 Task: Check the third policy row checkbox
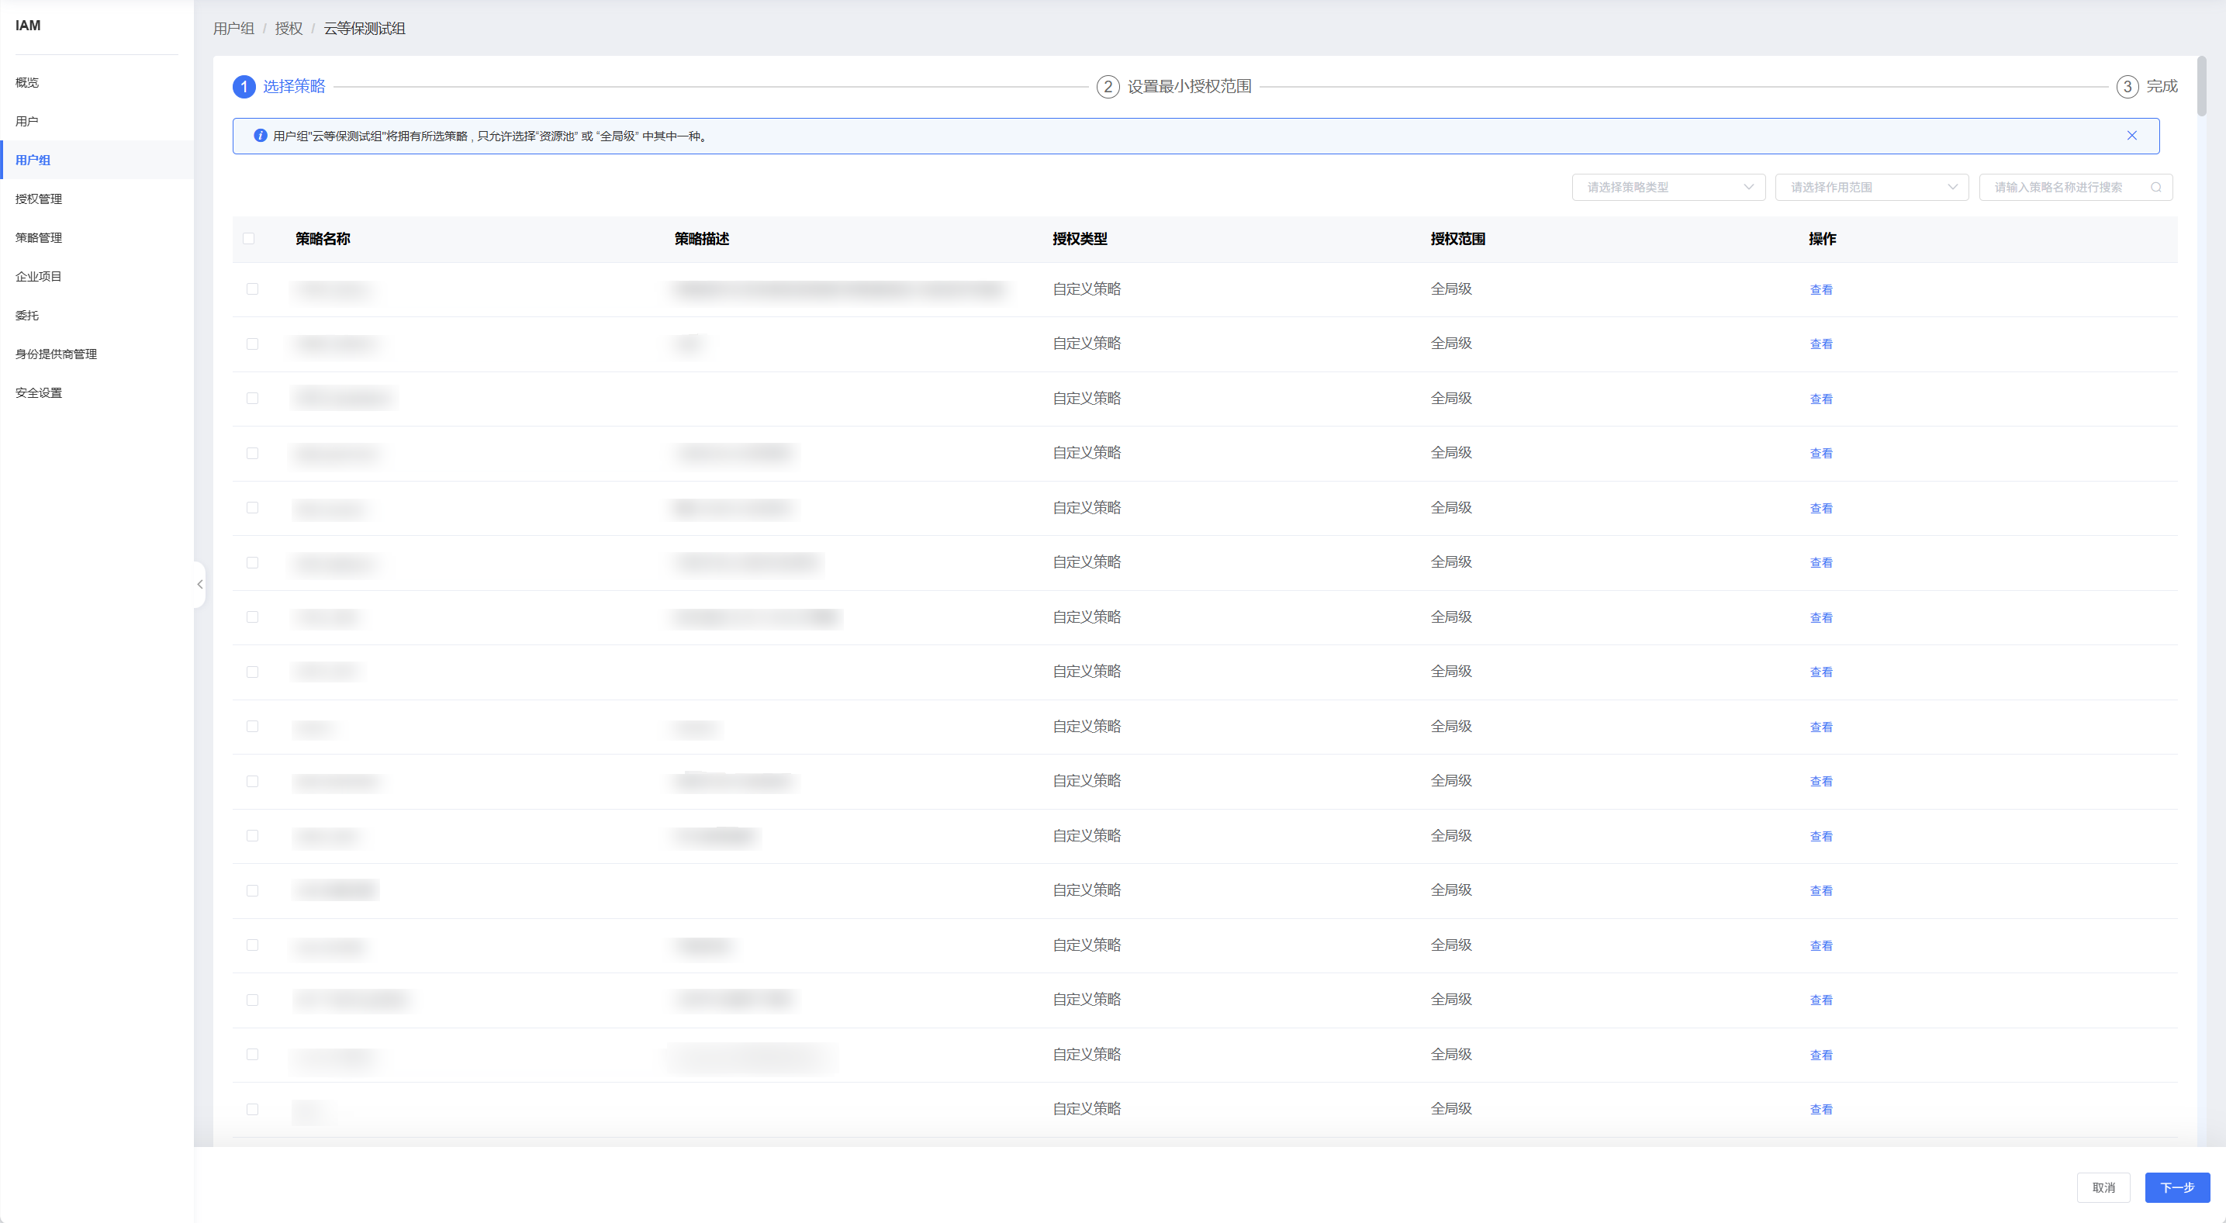coord(252,399)
